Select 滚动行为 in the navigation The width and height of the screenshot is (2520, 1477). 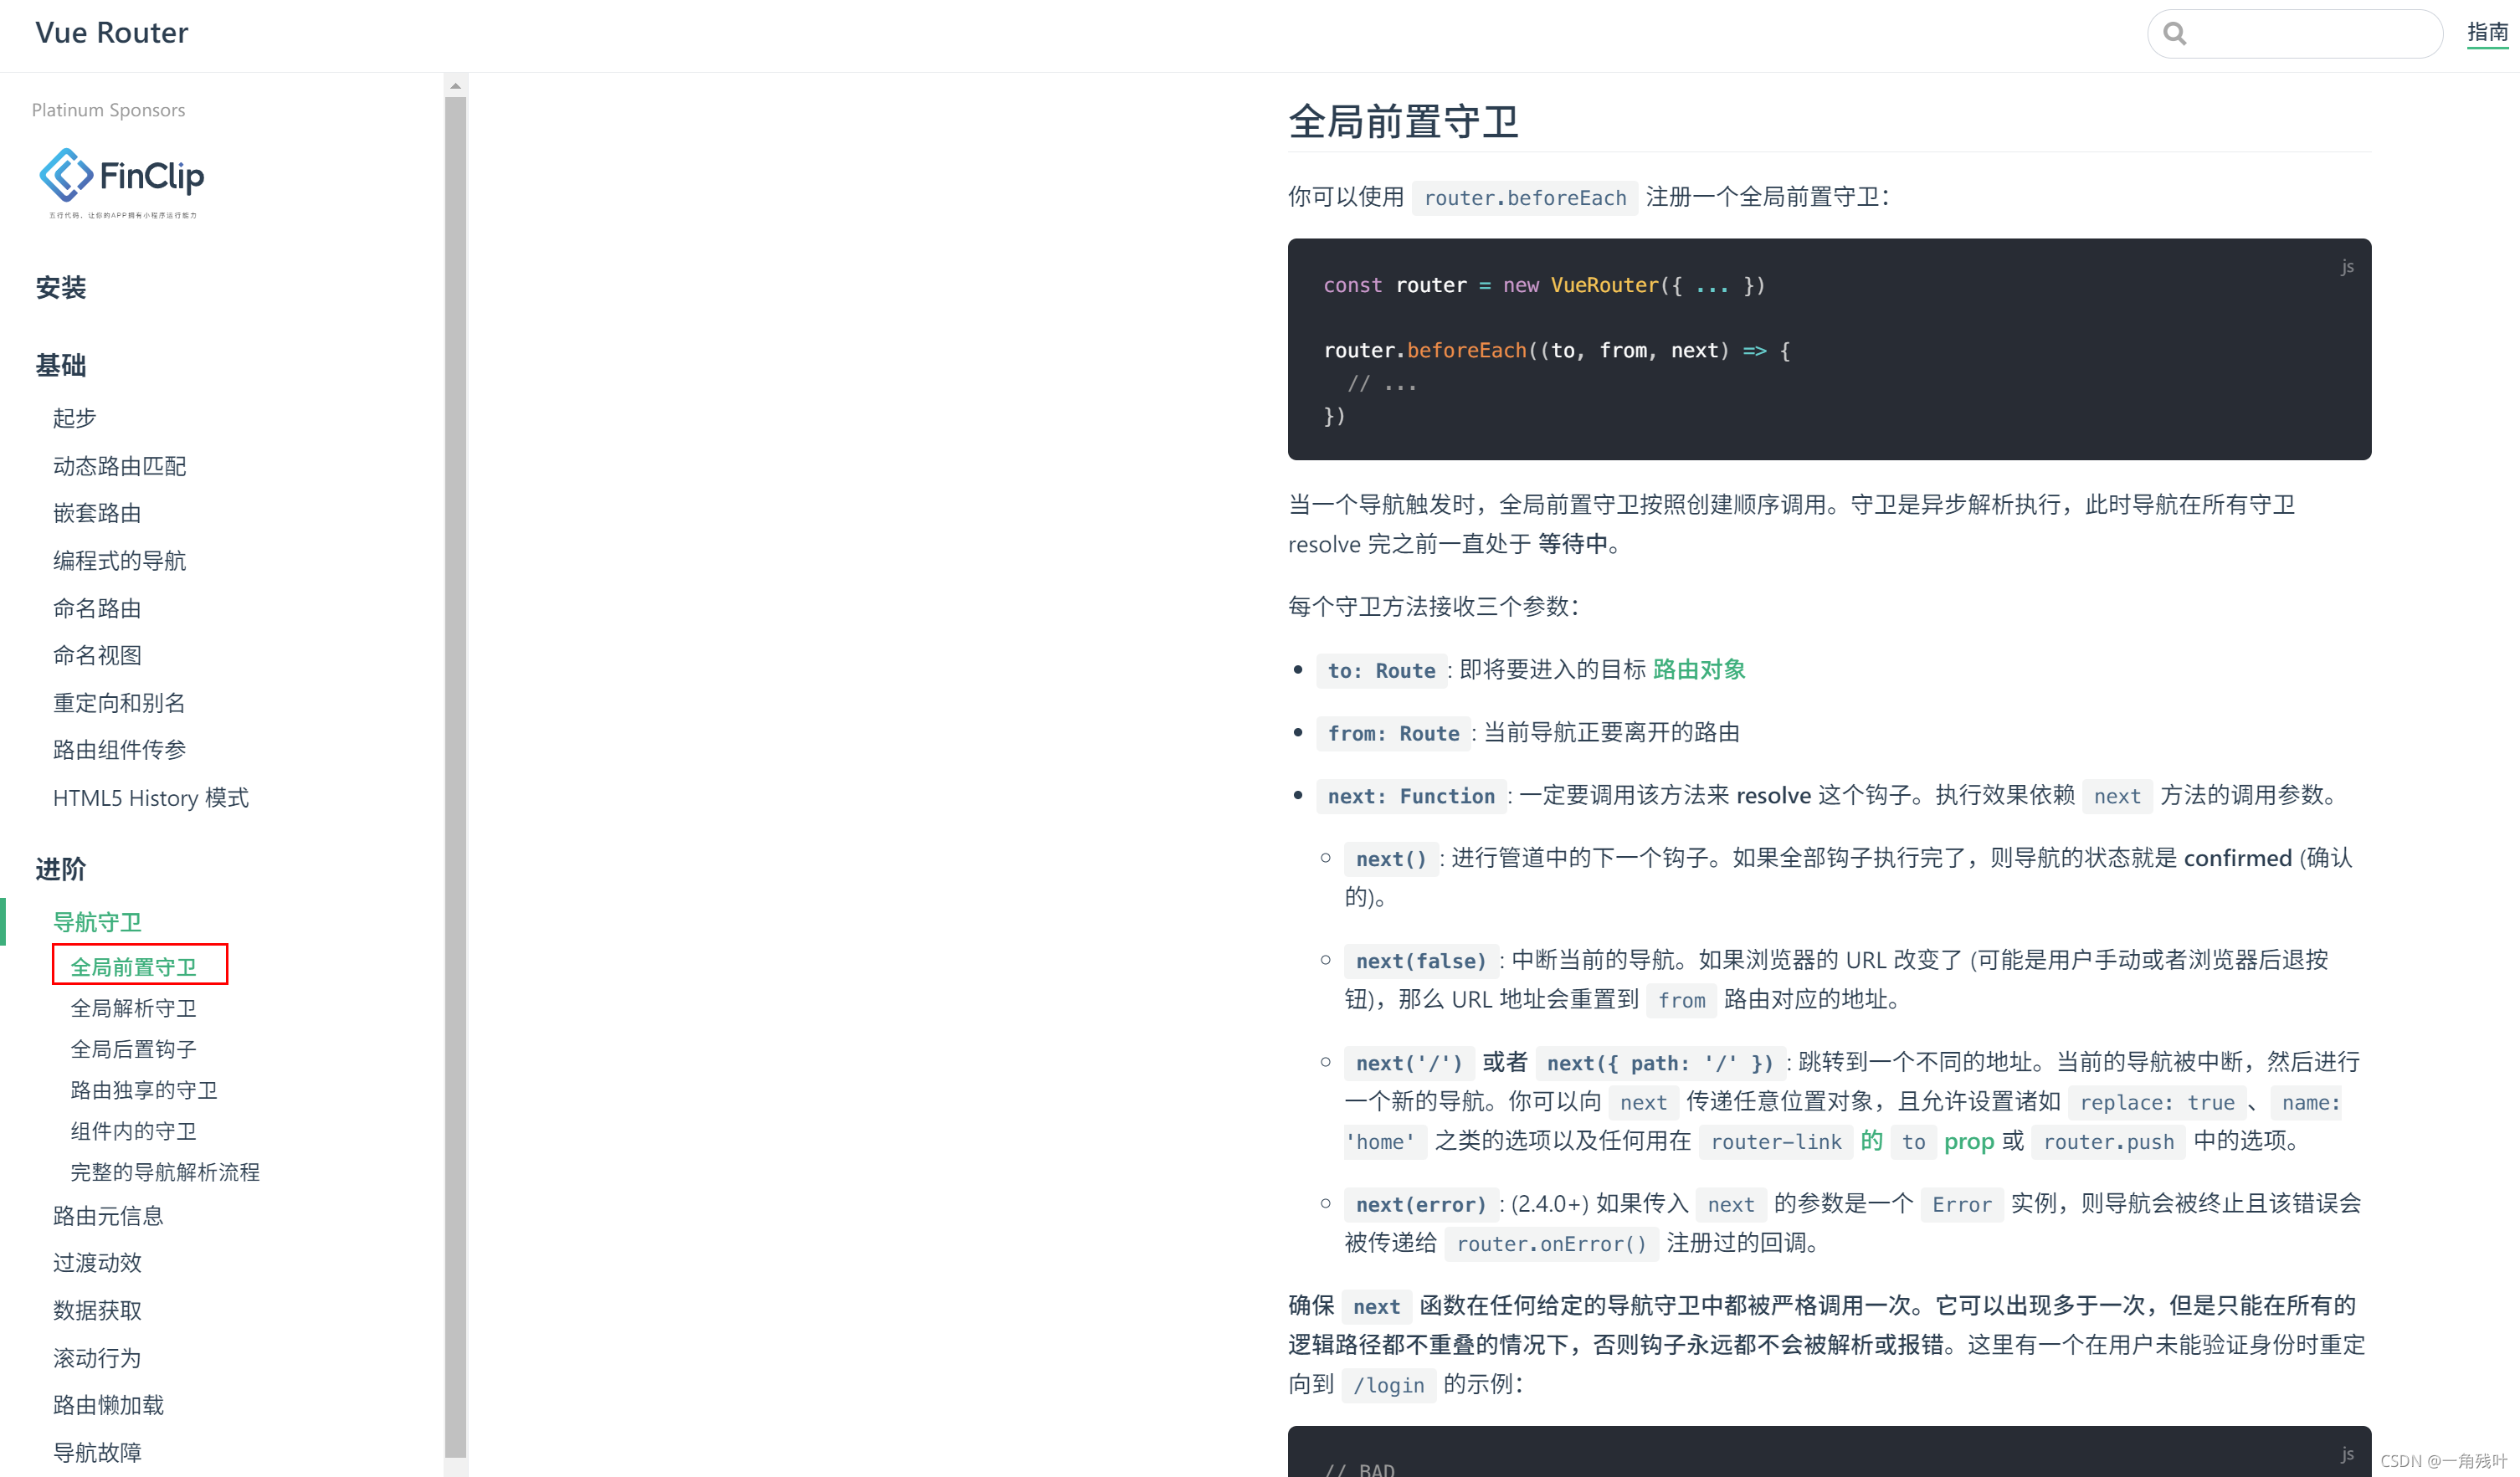(x=96, y=1357)
